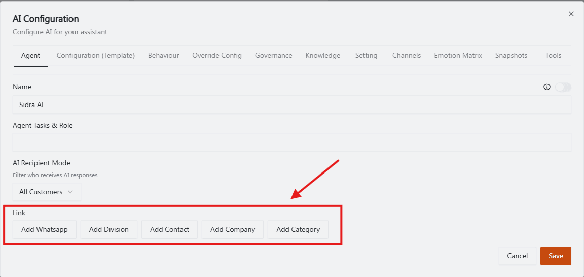Click the Add Contact button
The image size is (584, 277).
(x=169, y=229)
